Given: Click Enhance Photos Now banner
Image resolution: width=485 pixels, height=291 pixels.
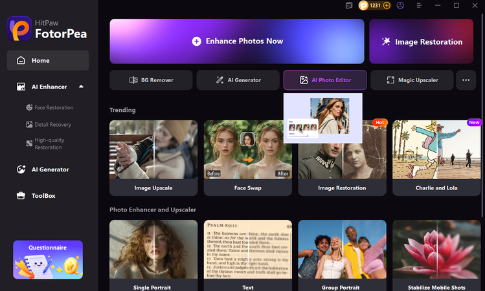Looking at the screenshot, I should [x=237, y=41].
